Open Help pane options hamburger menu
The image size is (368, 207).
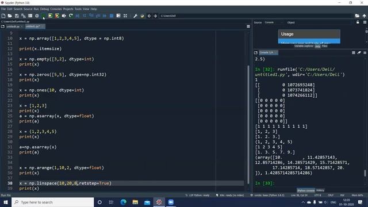365,22
